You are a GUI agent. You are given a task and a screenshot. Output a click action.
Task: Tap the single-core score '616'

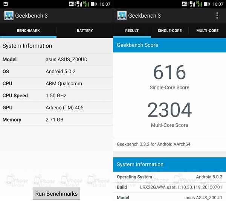[x=169, y=72]
